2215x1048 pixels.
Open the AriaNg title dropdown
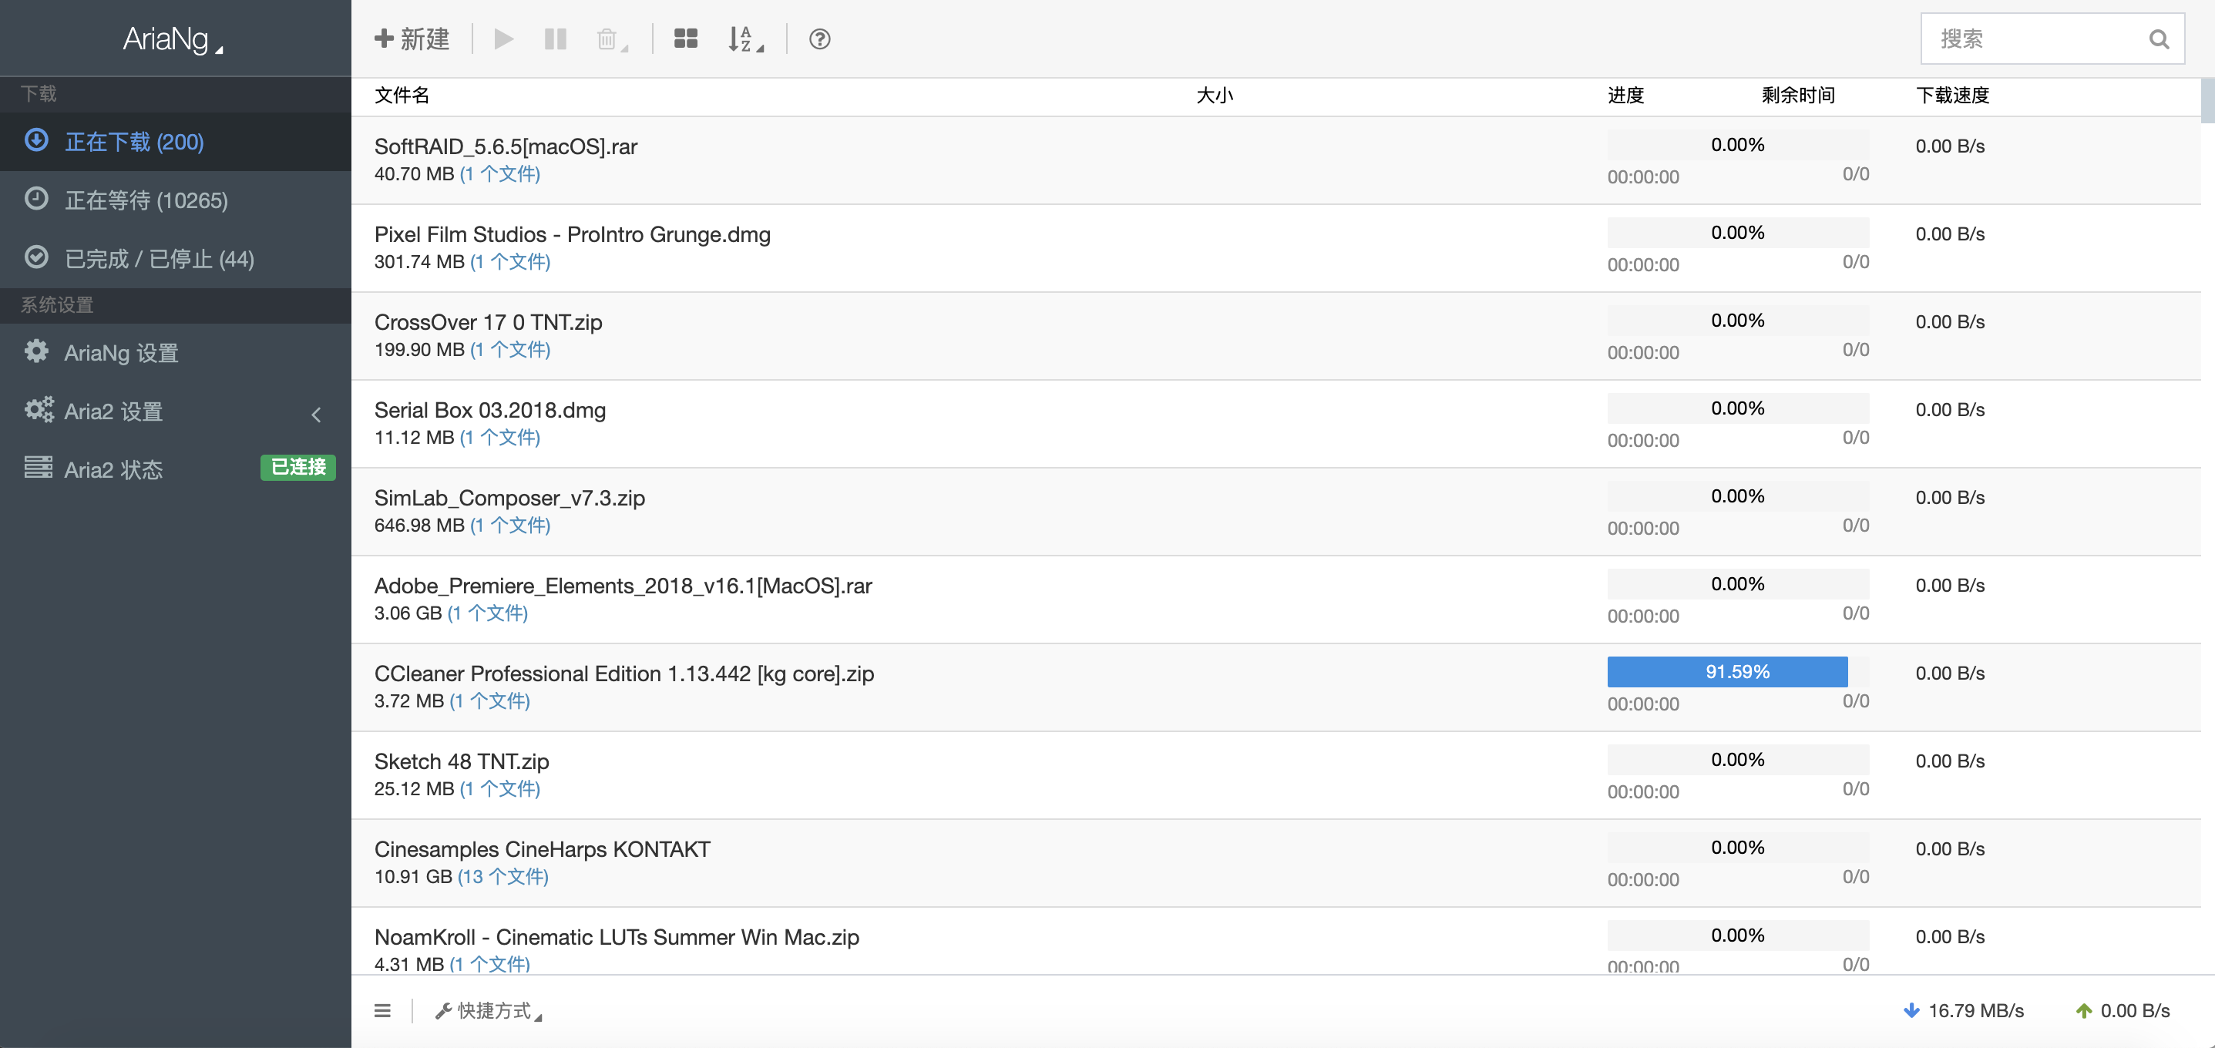[172, 39]
